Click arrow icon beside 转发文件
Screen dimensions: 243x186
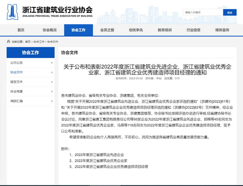click(x=53, y=81)
